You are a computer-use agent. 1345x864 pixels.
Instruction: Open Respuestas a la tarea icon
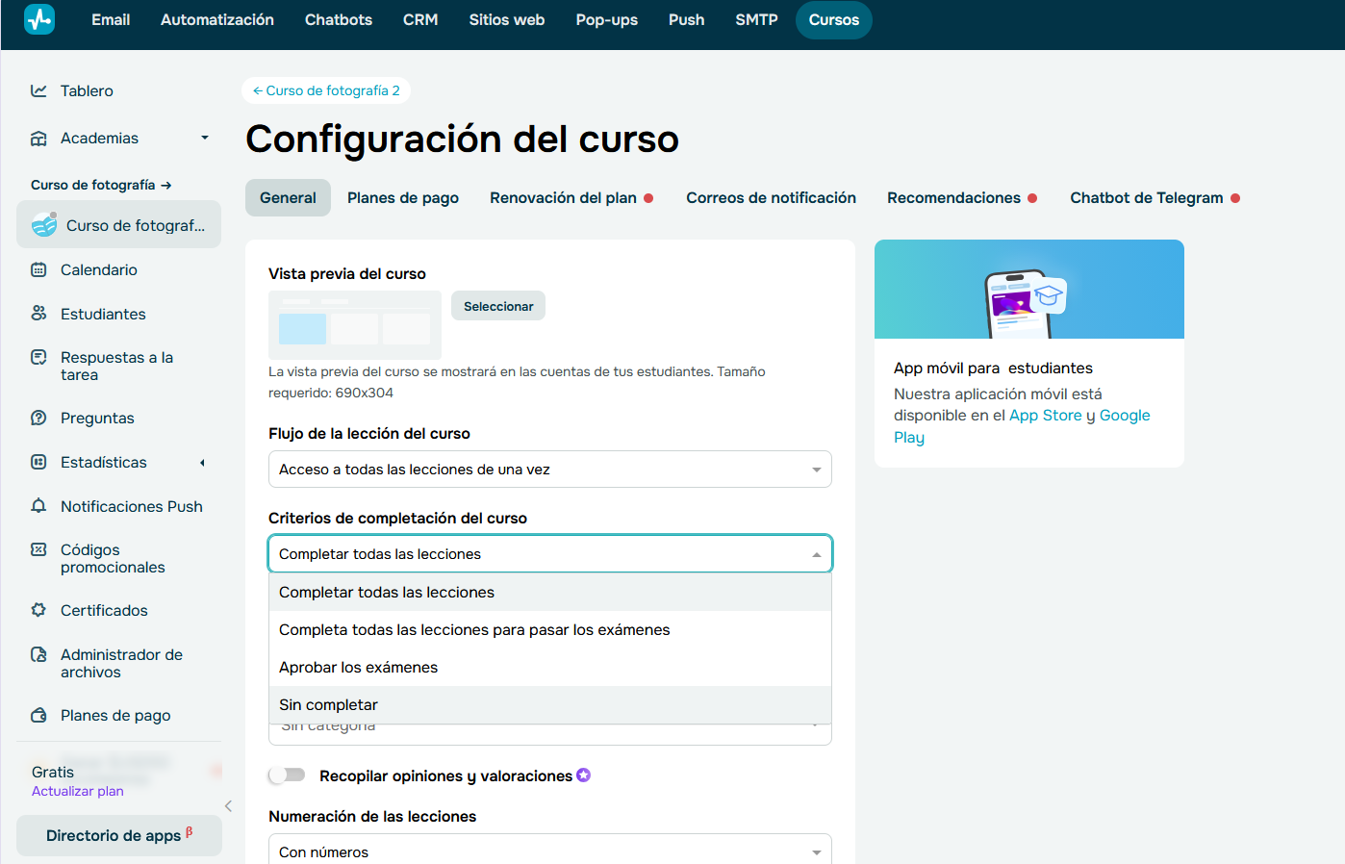[x=38, y=358]
